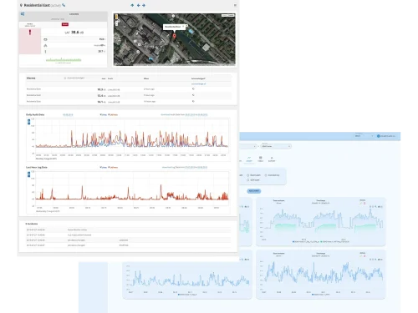418x313 pixels.
Task: Select the first incident row
Action: coord(128,230)
